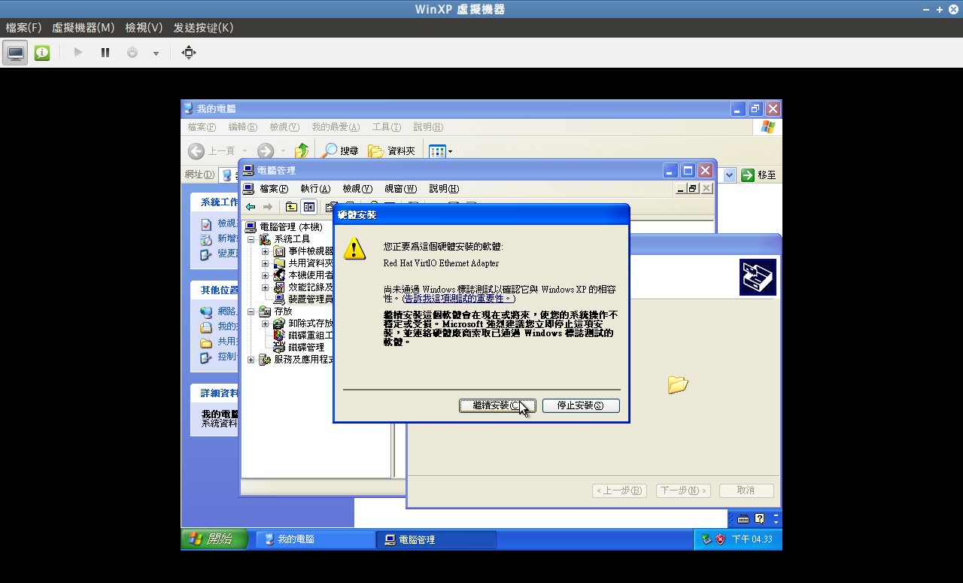Open 我的最愛(A) favorites menu
Viewport: 963px width, 583px height.
336,127
